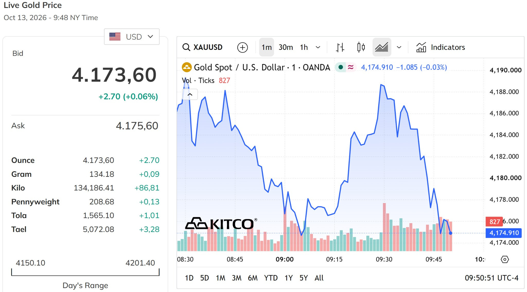Show All time chart range
Image resolution: width=527 pixels, height=292 pixels.
tap(319, 278)
